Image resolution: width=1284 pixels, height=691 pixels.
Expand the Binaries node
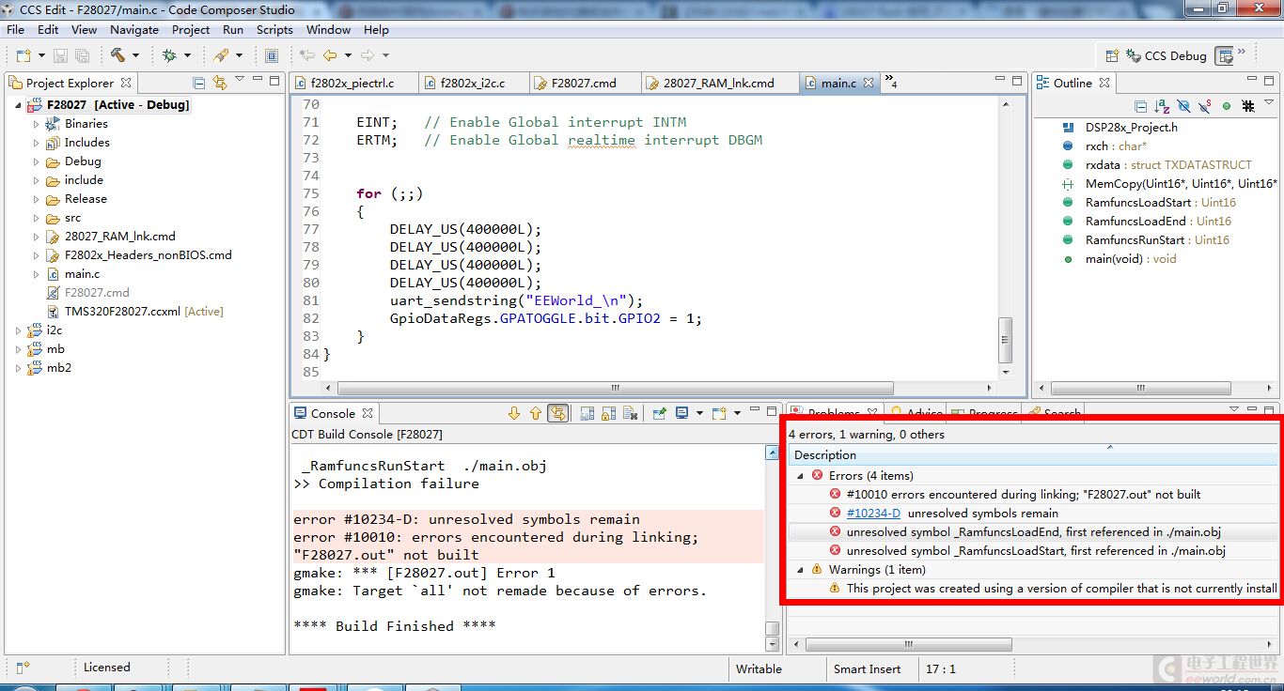click(36, 124)
